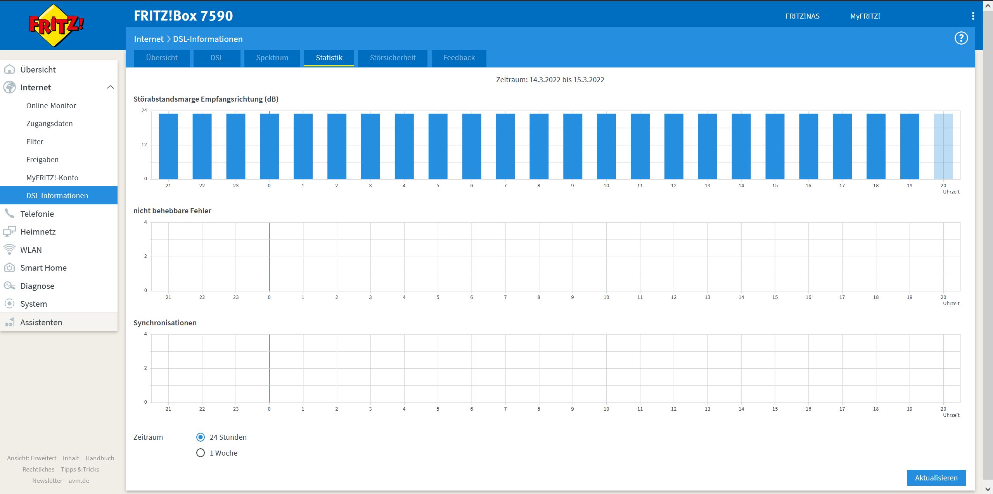Click the System gear icon
Viewport: 993px width, 494px height.
(9, 304)
